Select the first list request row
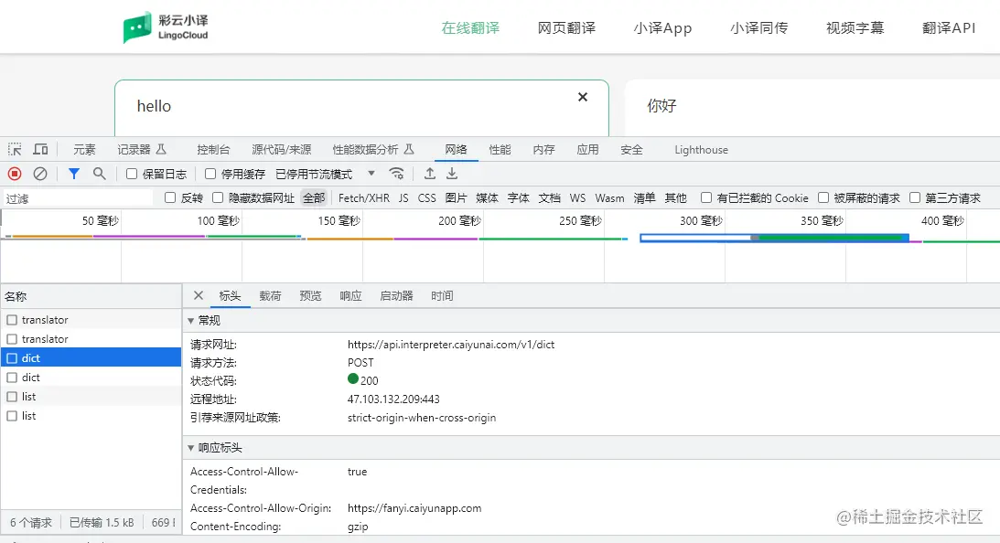The height and width of the screenshot is (543, 1000). (x=91, y=397)
